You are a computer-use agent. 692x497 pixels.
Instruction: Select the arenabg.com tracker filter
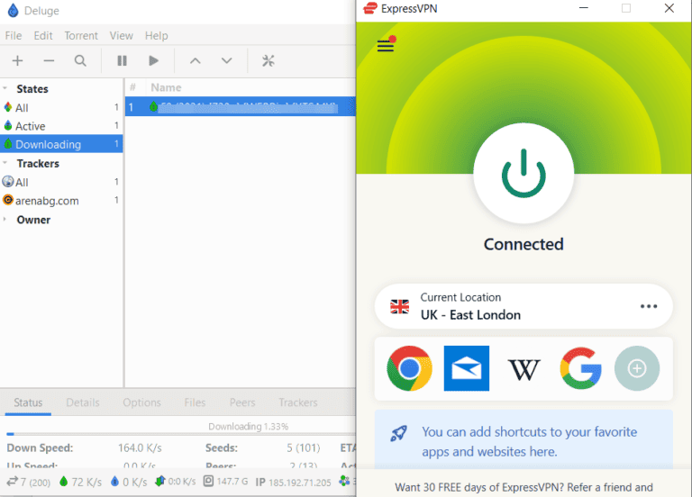pos(47,201)
